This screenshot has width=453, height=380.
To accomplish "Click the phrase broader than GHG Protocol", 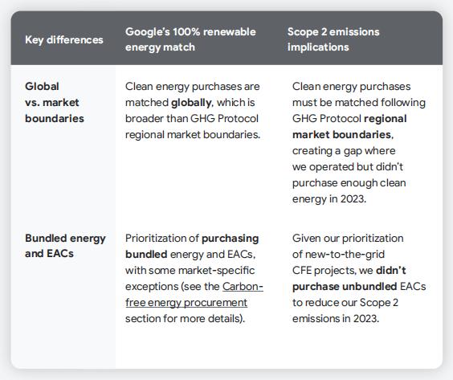I will coord(192,118).
